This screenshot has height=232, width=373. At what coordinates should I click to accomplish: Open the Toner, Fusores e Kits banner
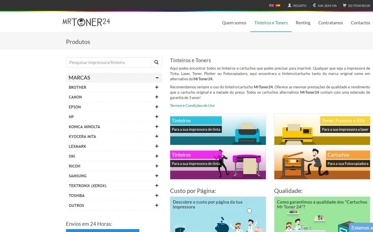point(322,129)
